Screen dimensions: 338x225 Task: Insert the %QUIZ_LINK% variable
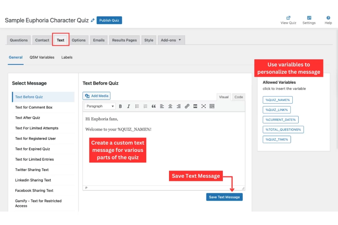click(x=277, y=110)
